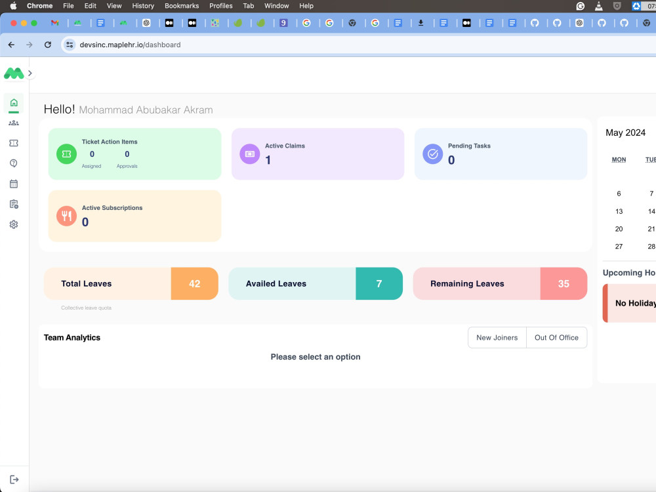Click the Pending Tasks checkmark icon
The width and height of the screenshot is (656, 492).
pos(433,154)
